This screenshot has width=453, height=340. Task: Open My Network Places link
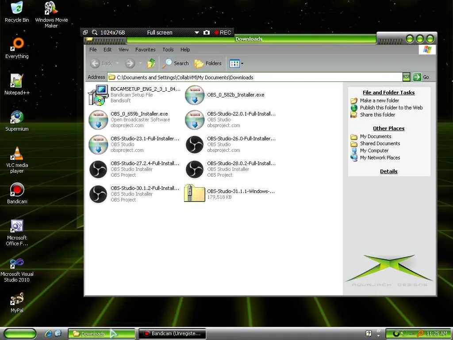[380, 158]
